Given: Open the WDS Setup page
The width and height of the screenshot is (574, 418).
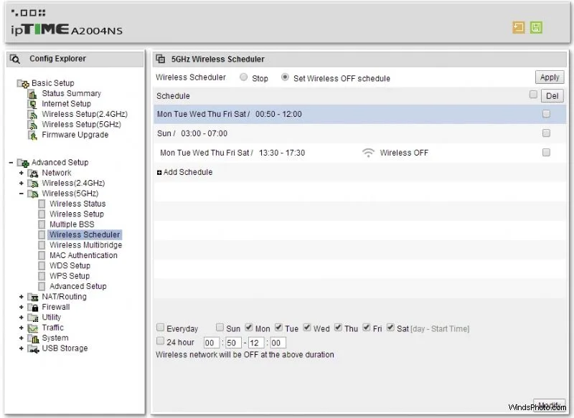Looking at the screenshot, I should click(x=70, y=266).
